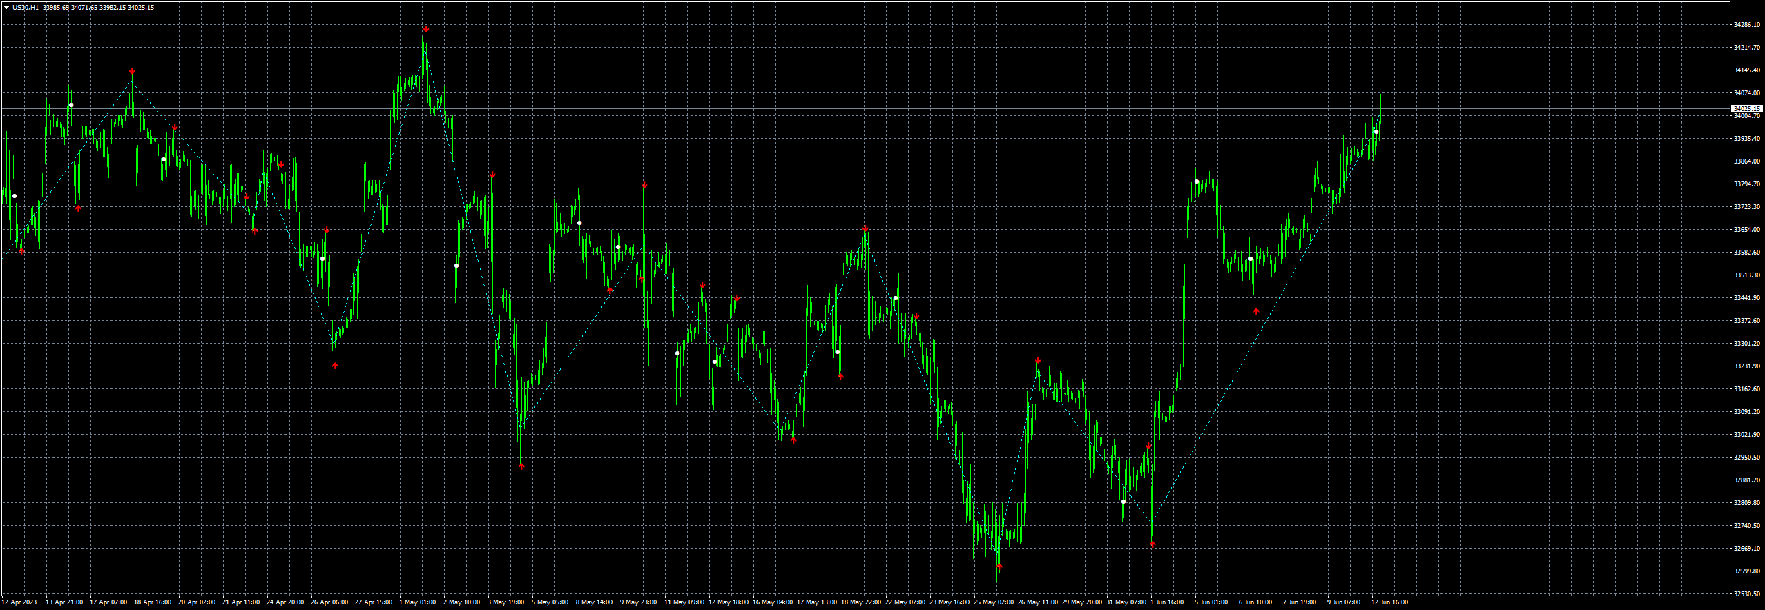Click the 33372.60 price axis label
The width and height of the screenshot is (1765, 610).
pyautogui.click(x=1747, y=321)
